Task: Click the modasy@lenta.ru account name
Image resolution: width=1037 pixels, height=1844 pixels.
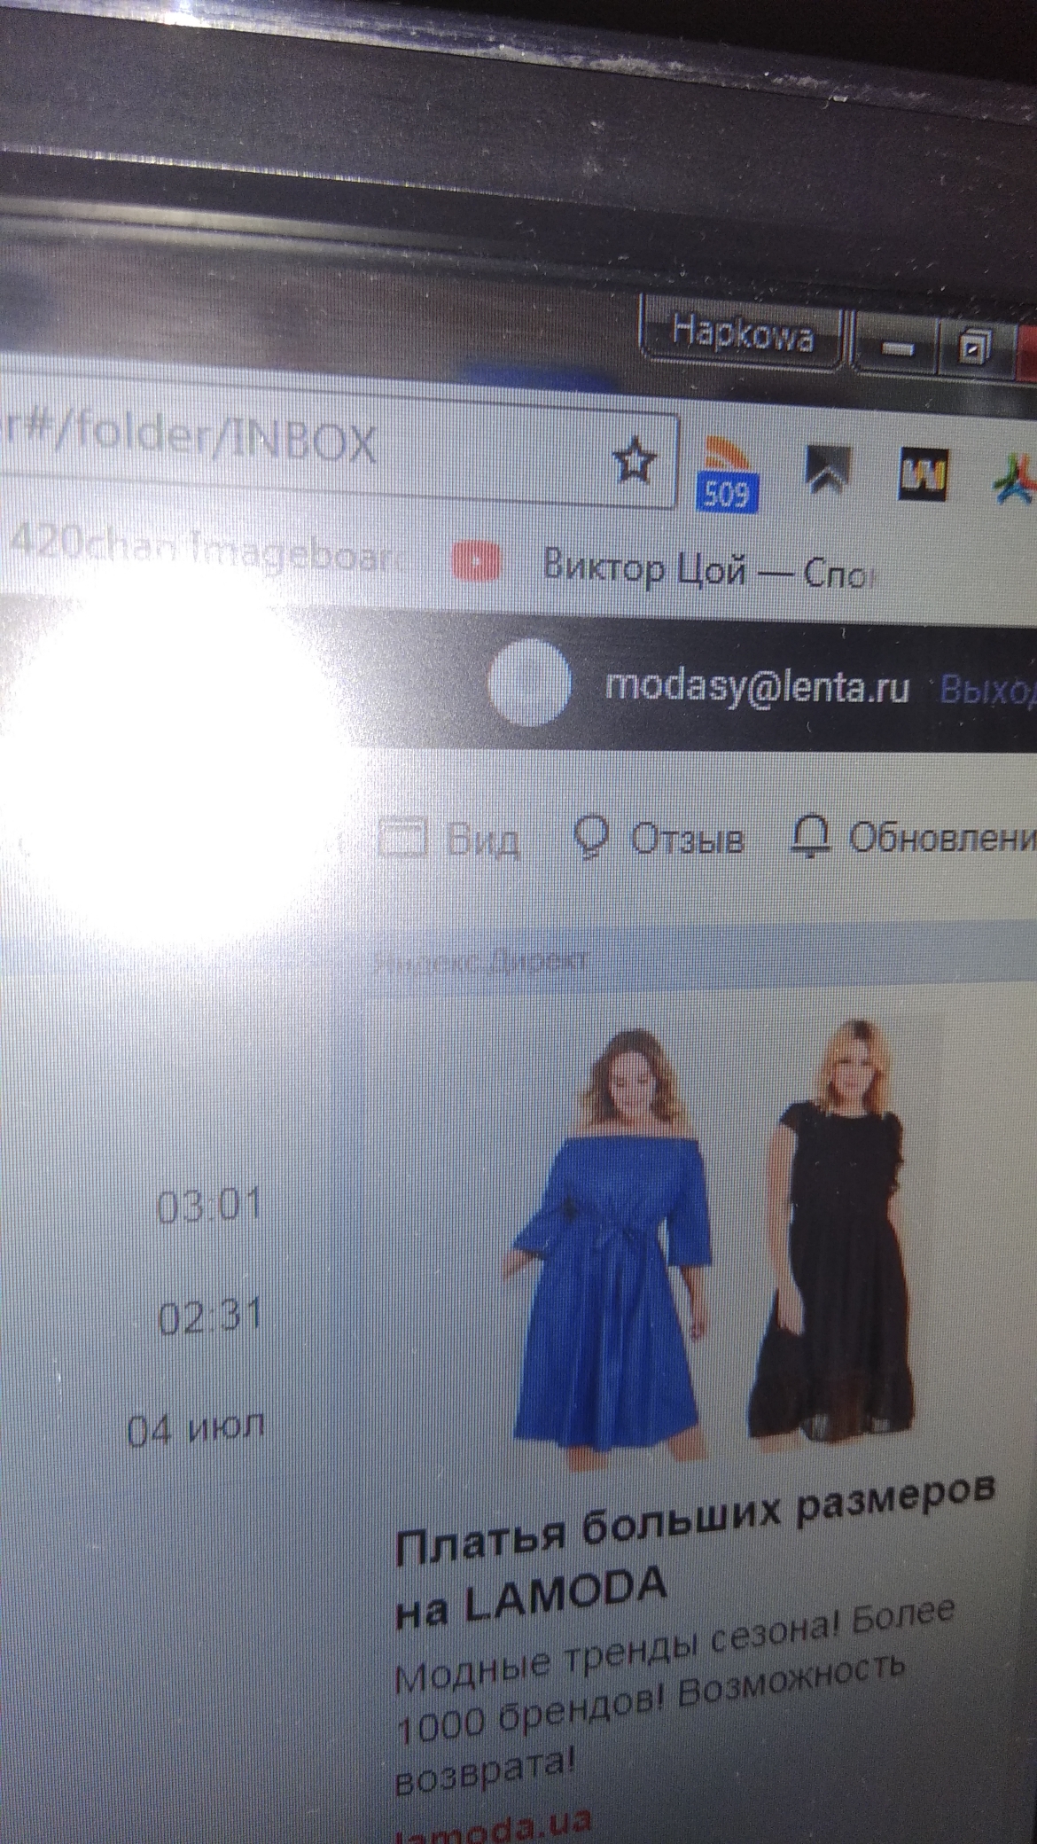Action: click(757, 687)
